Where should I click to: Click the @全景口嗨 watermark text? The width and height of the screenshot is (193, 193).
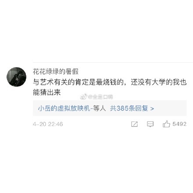coord(100,97)
